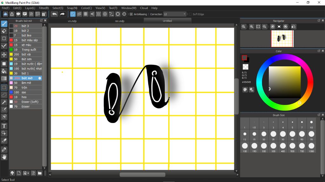The image size is (325, 182).
Task: Select the bút 3 brush
Action: tap(25, 26)
